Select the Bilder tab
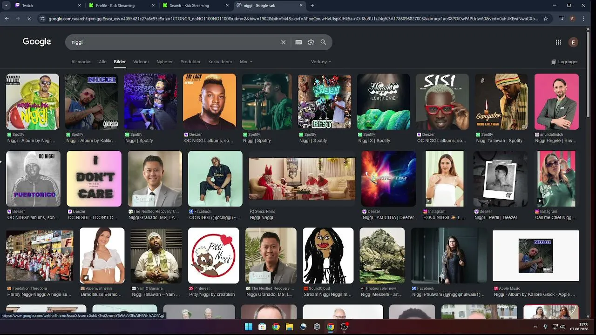This screenshot has height=335, width=596. click(x=120, y=62)
